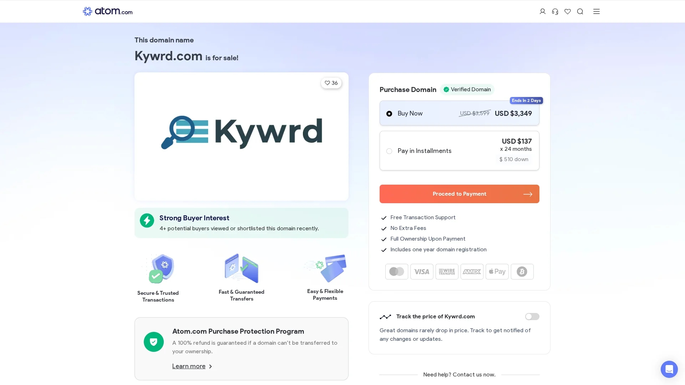Click the Need help? Contact us now text
The height and width of the screenshot is (385, 685).
(459, 375)
